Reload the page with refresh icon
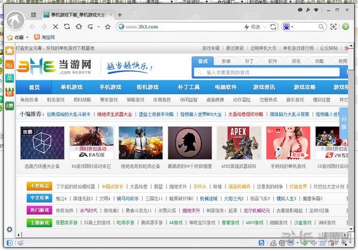358x251 pixels. pos(67,26)
